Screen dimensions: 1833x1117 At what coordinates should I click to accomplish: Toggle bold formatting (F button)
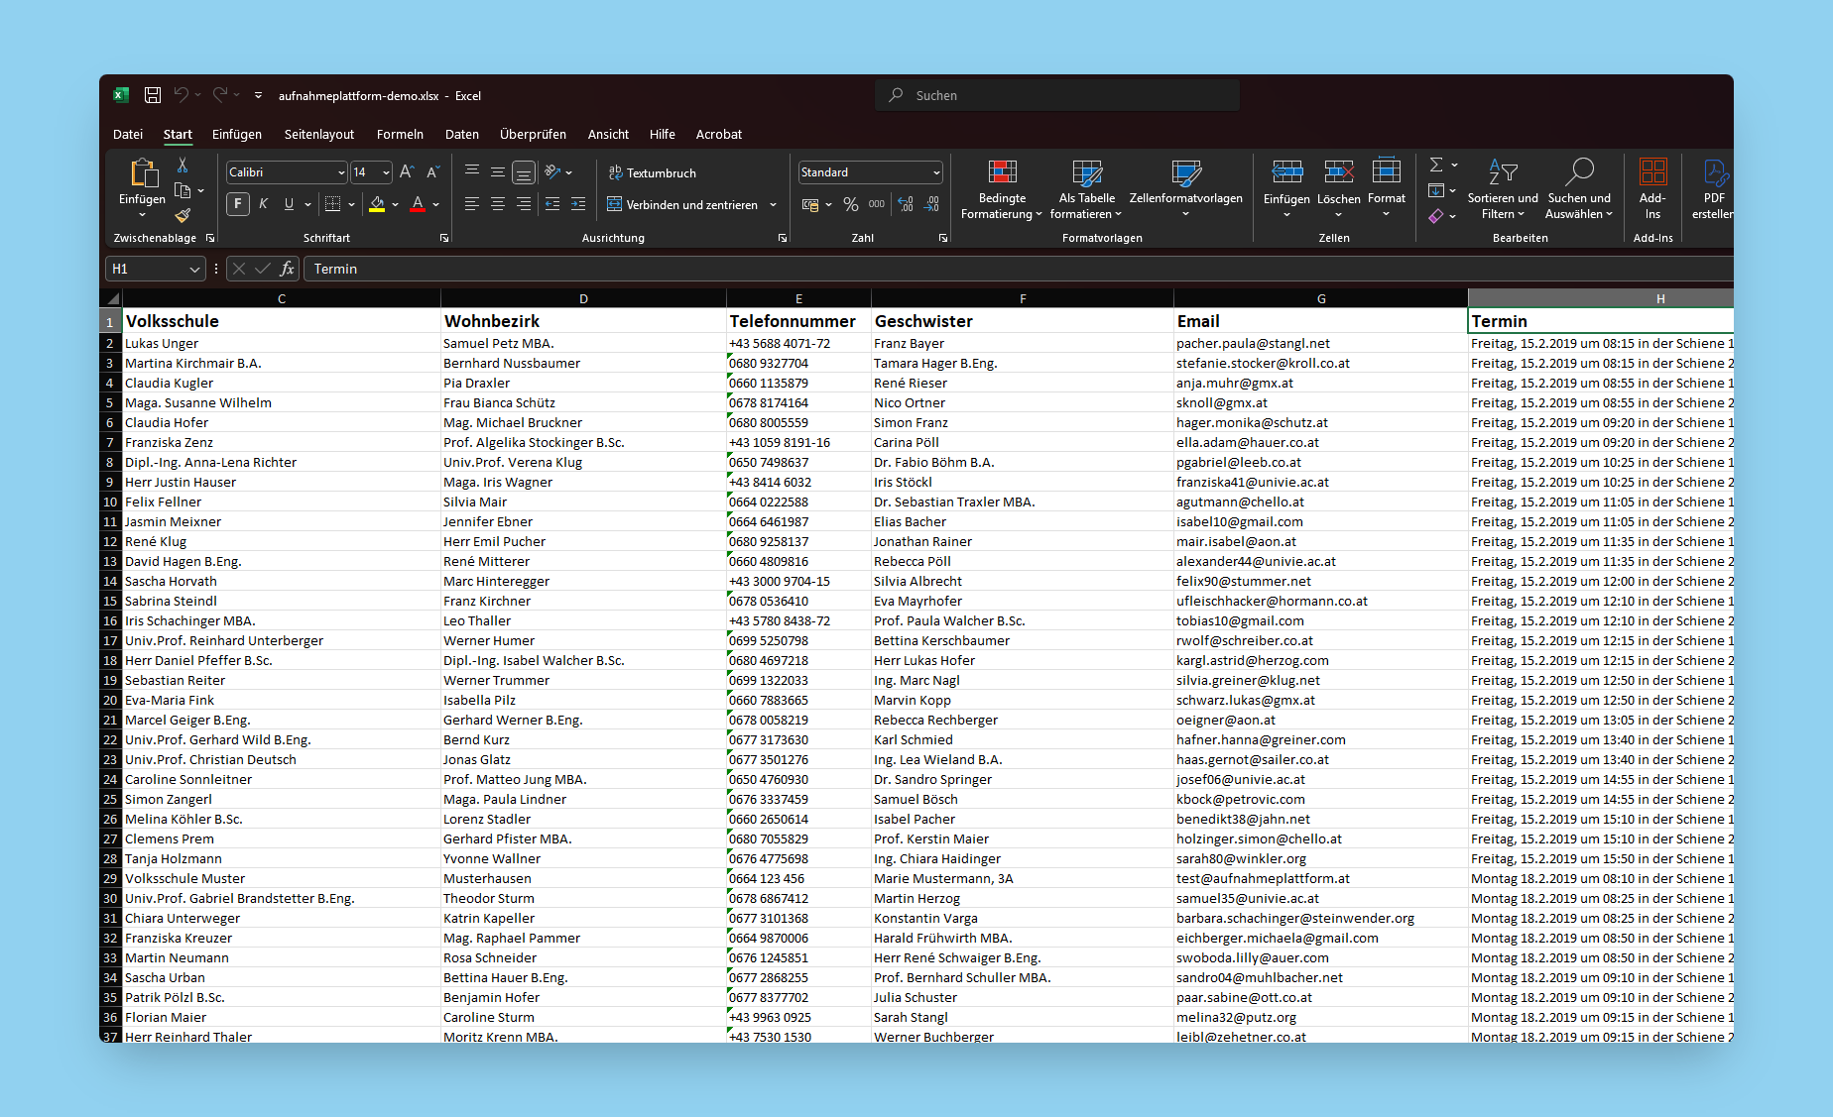[x=238, y=204]
